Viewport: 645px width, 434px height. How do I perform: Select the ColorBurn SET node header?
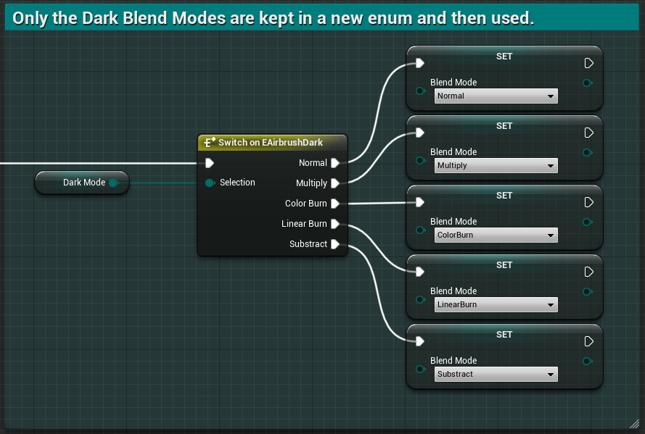tap(504, 196)
